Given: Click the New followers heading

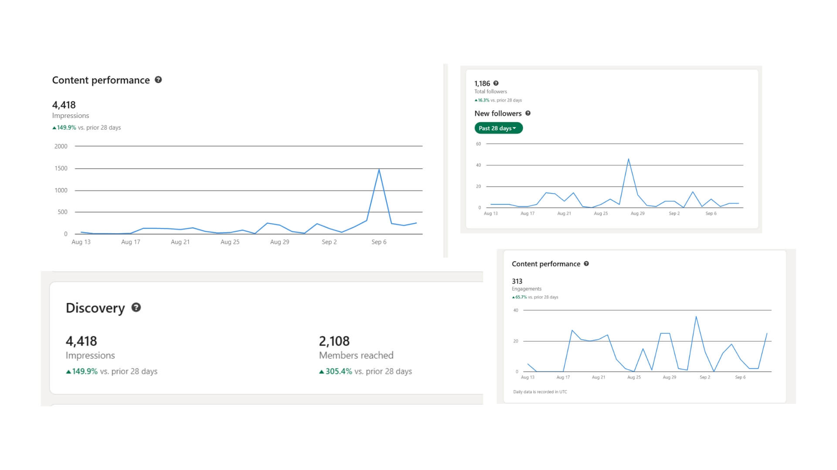Looking at the screenshot, I should (x=498, y=113).
